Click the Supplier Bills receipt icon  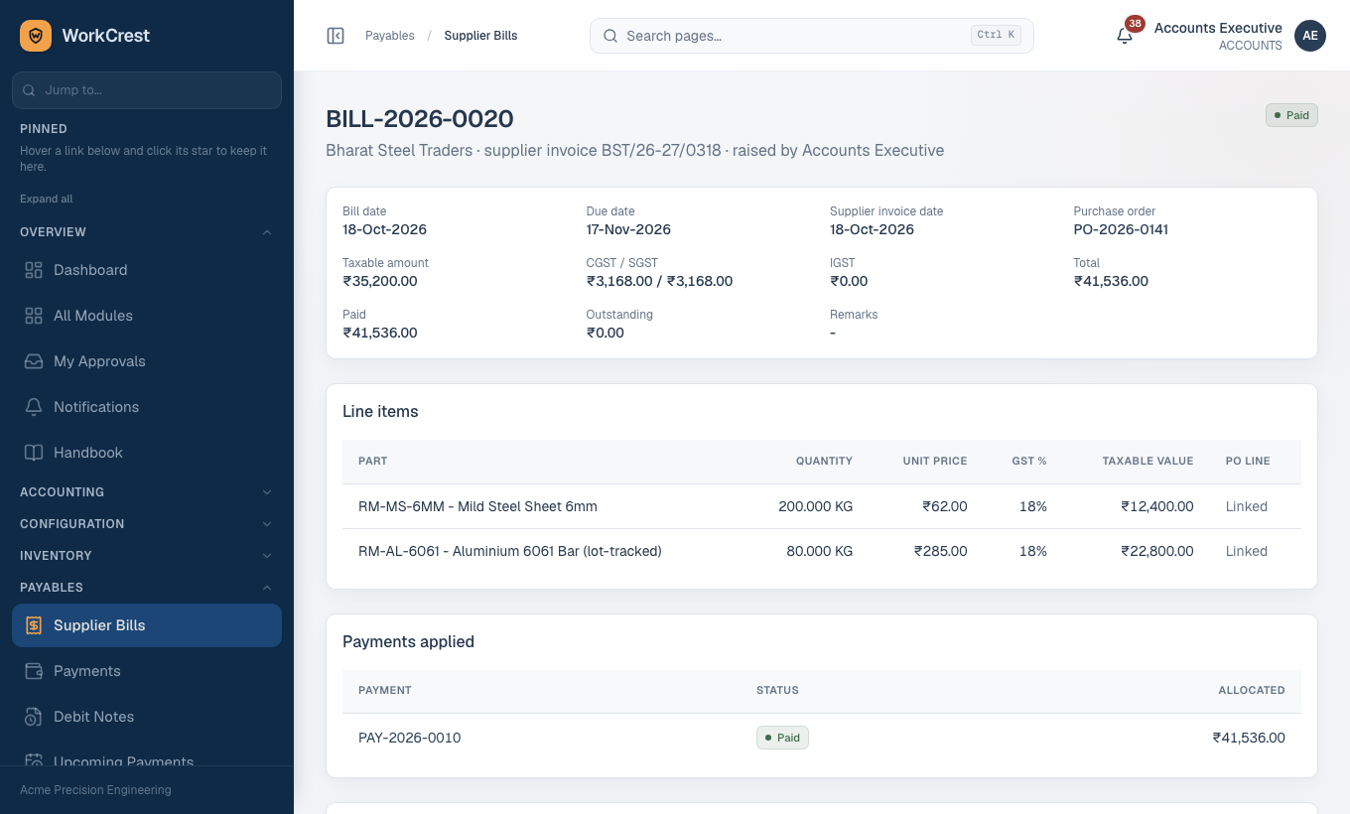pyautogui.click(x=34, y=625)
